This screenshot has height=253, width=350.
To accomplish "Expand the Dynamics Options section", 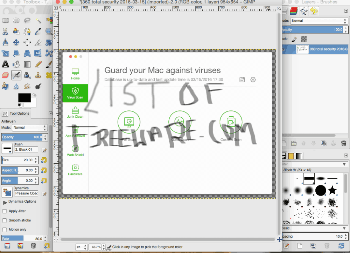I will point(5,203).
